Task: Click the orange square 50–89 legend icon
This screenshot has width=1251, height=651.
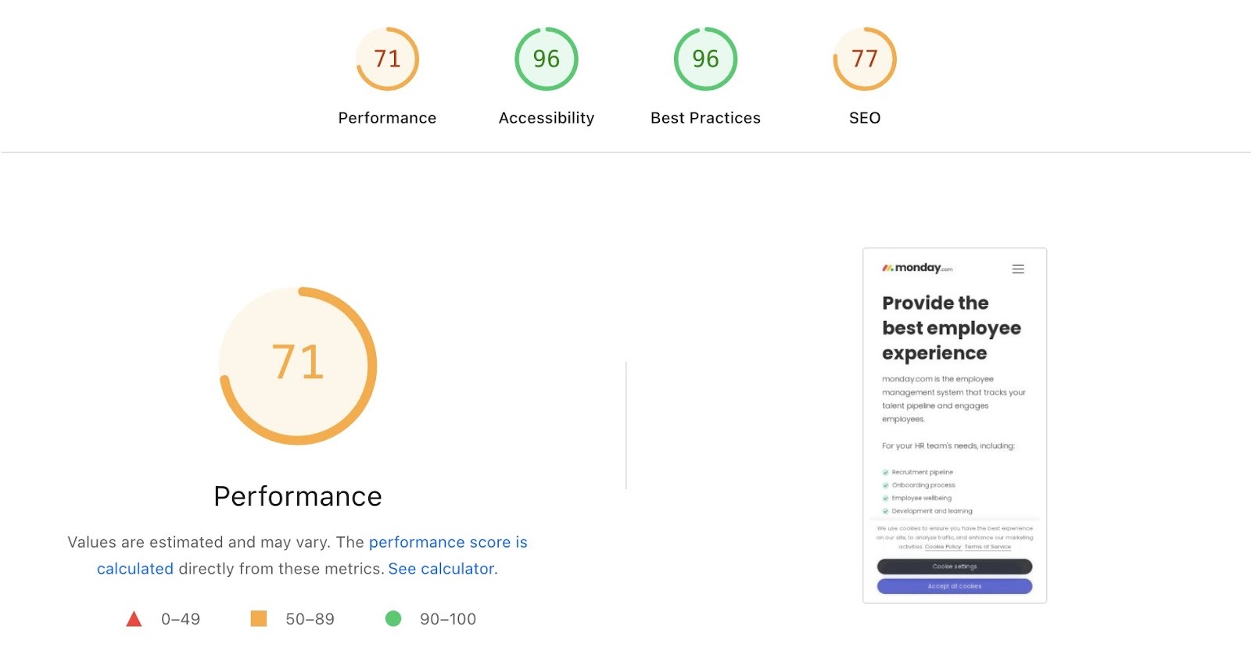Action: tap(258, 618)
